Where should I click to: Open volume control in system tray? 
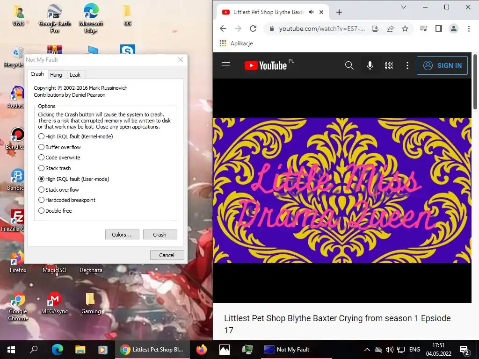[x=389, y=350]
